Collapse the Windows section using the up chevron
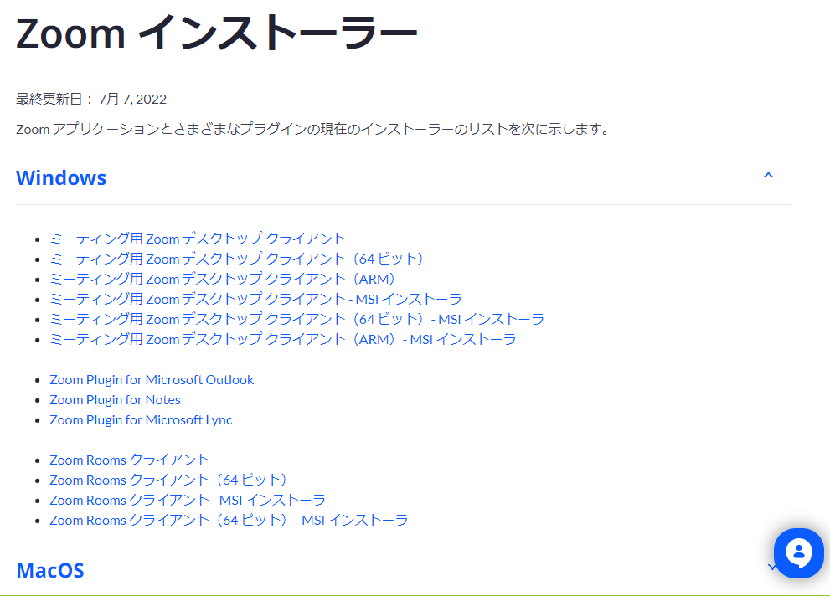This screenshot has width=830, height=596. coord(768,175)
